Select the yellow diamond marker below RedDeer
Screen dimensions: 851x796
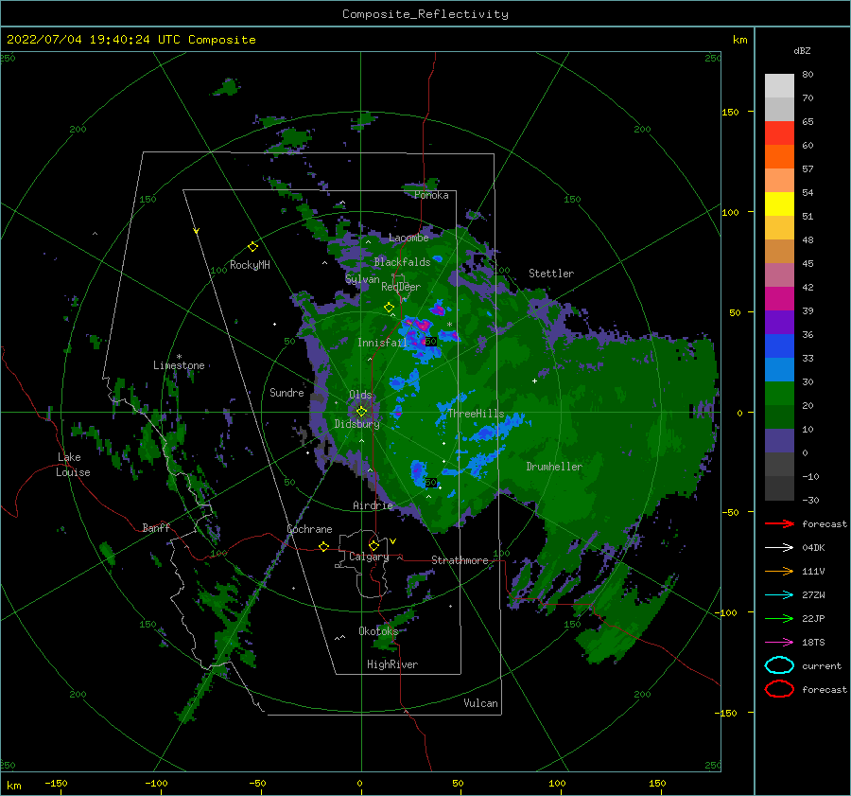389,308
